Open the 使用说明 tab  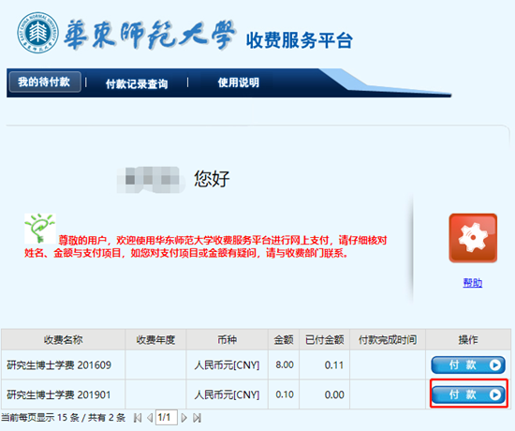click(x=239, y=82)
